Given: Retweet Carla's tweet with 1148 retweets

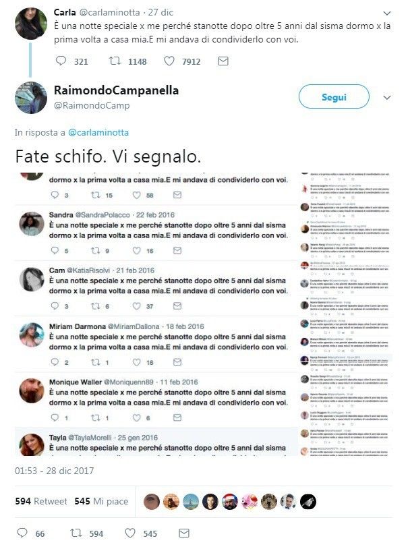Looking at the screenshot, I should click(x=115, y=61).
